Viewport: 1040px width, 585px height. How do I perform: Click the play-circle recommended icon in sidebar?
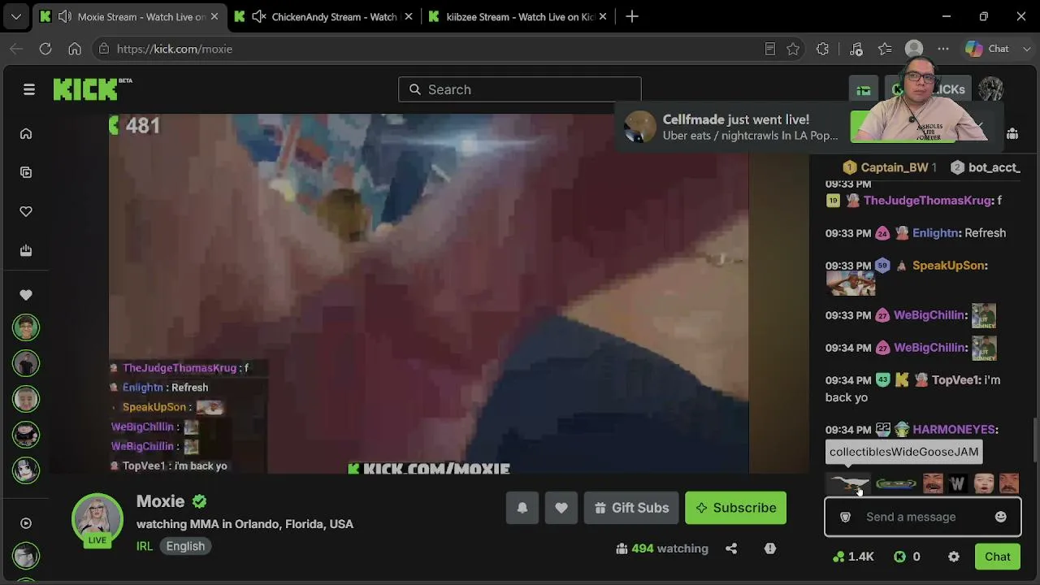point(26,523)
